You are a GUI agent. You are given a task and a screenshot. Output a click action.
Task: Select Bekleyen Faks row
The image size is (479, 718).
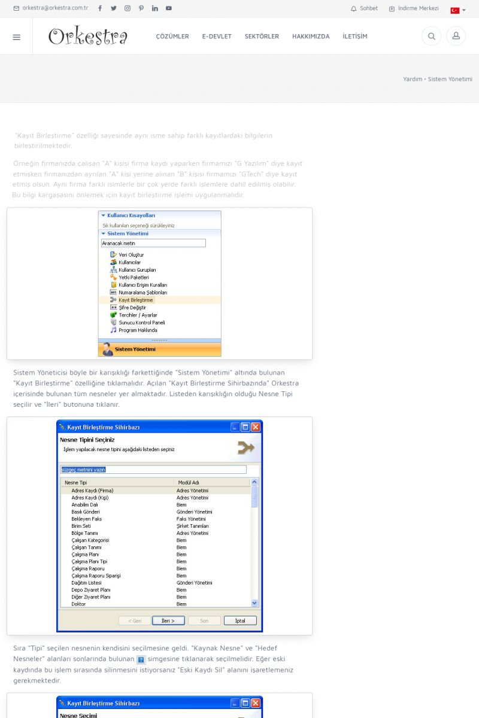pyautogui.click(x=156, y=519)
